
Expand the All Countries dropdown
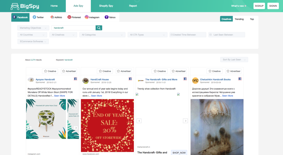32,35
